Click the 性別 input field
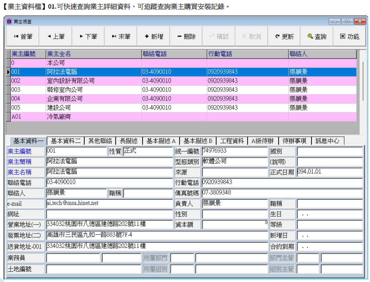This screenshot has width=370, height=282. tap(234, 214)
